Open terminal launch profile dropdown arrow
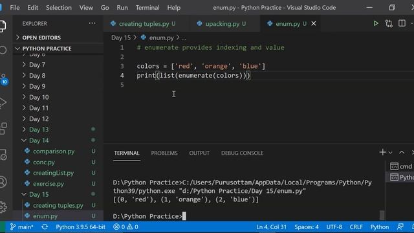Screen dimensions: 414x233 pyautogui.click(x=390, y=153)
